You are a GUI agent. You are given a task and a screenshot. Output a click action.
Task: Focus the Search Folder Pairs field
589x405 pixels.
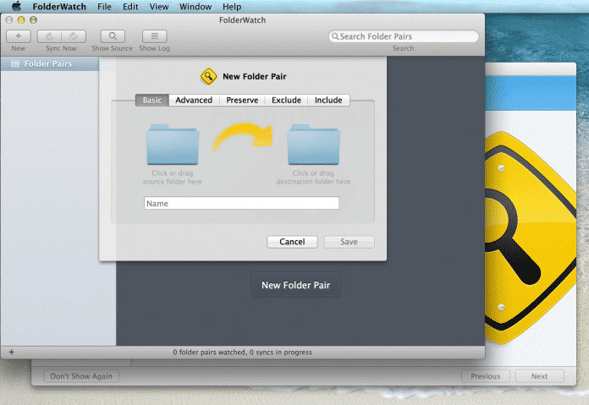pos(408,36)
